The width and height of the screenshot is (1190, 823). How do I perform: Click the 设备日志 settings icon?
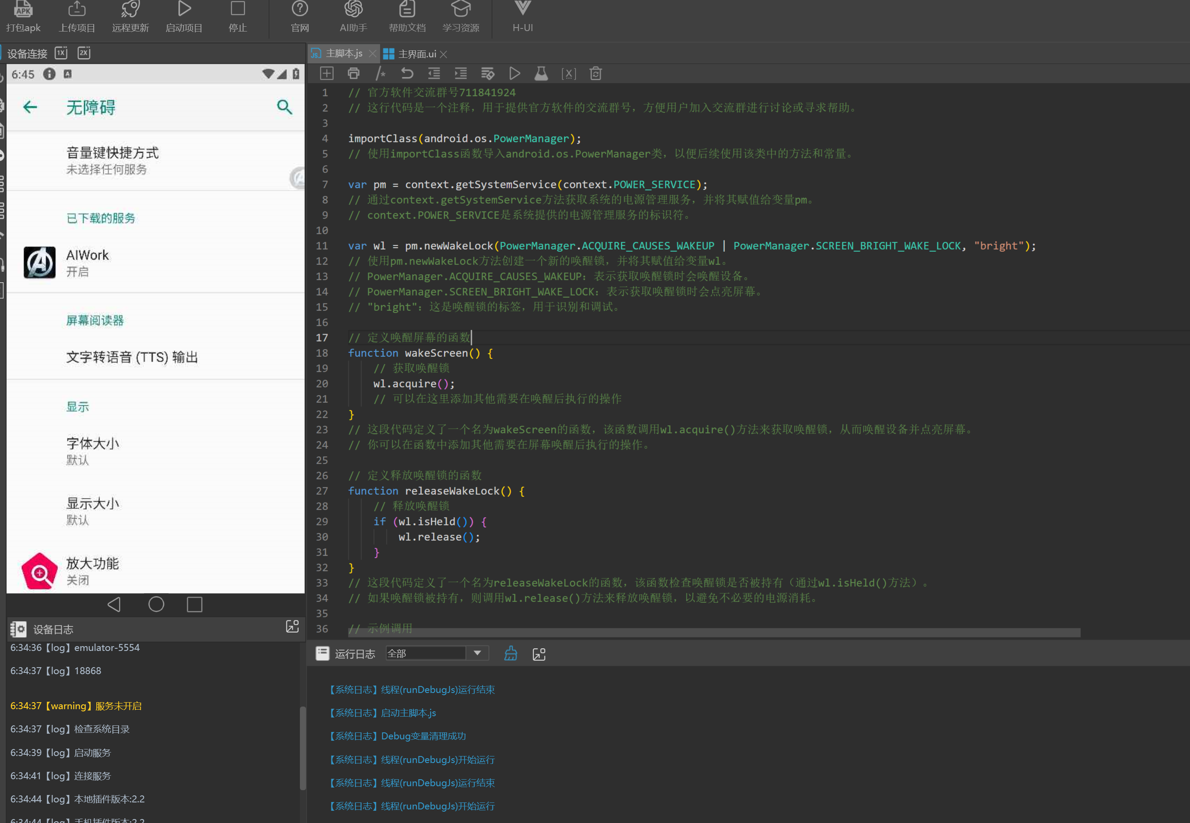[x=18, y=629]
